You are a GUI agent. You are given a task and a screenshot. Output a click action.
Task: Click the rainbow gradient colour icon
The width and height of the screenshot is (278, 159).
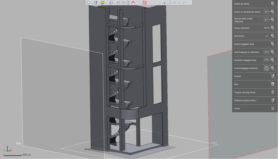pyautogui.click(x=102, y=3)
